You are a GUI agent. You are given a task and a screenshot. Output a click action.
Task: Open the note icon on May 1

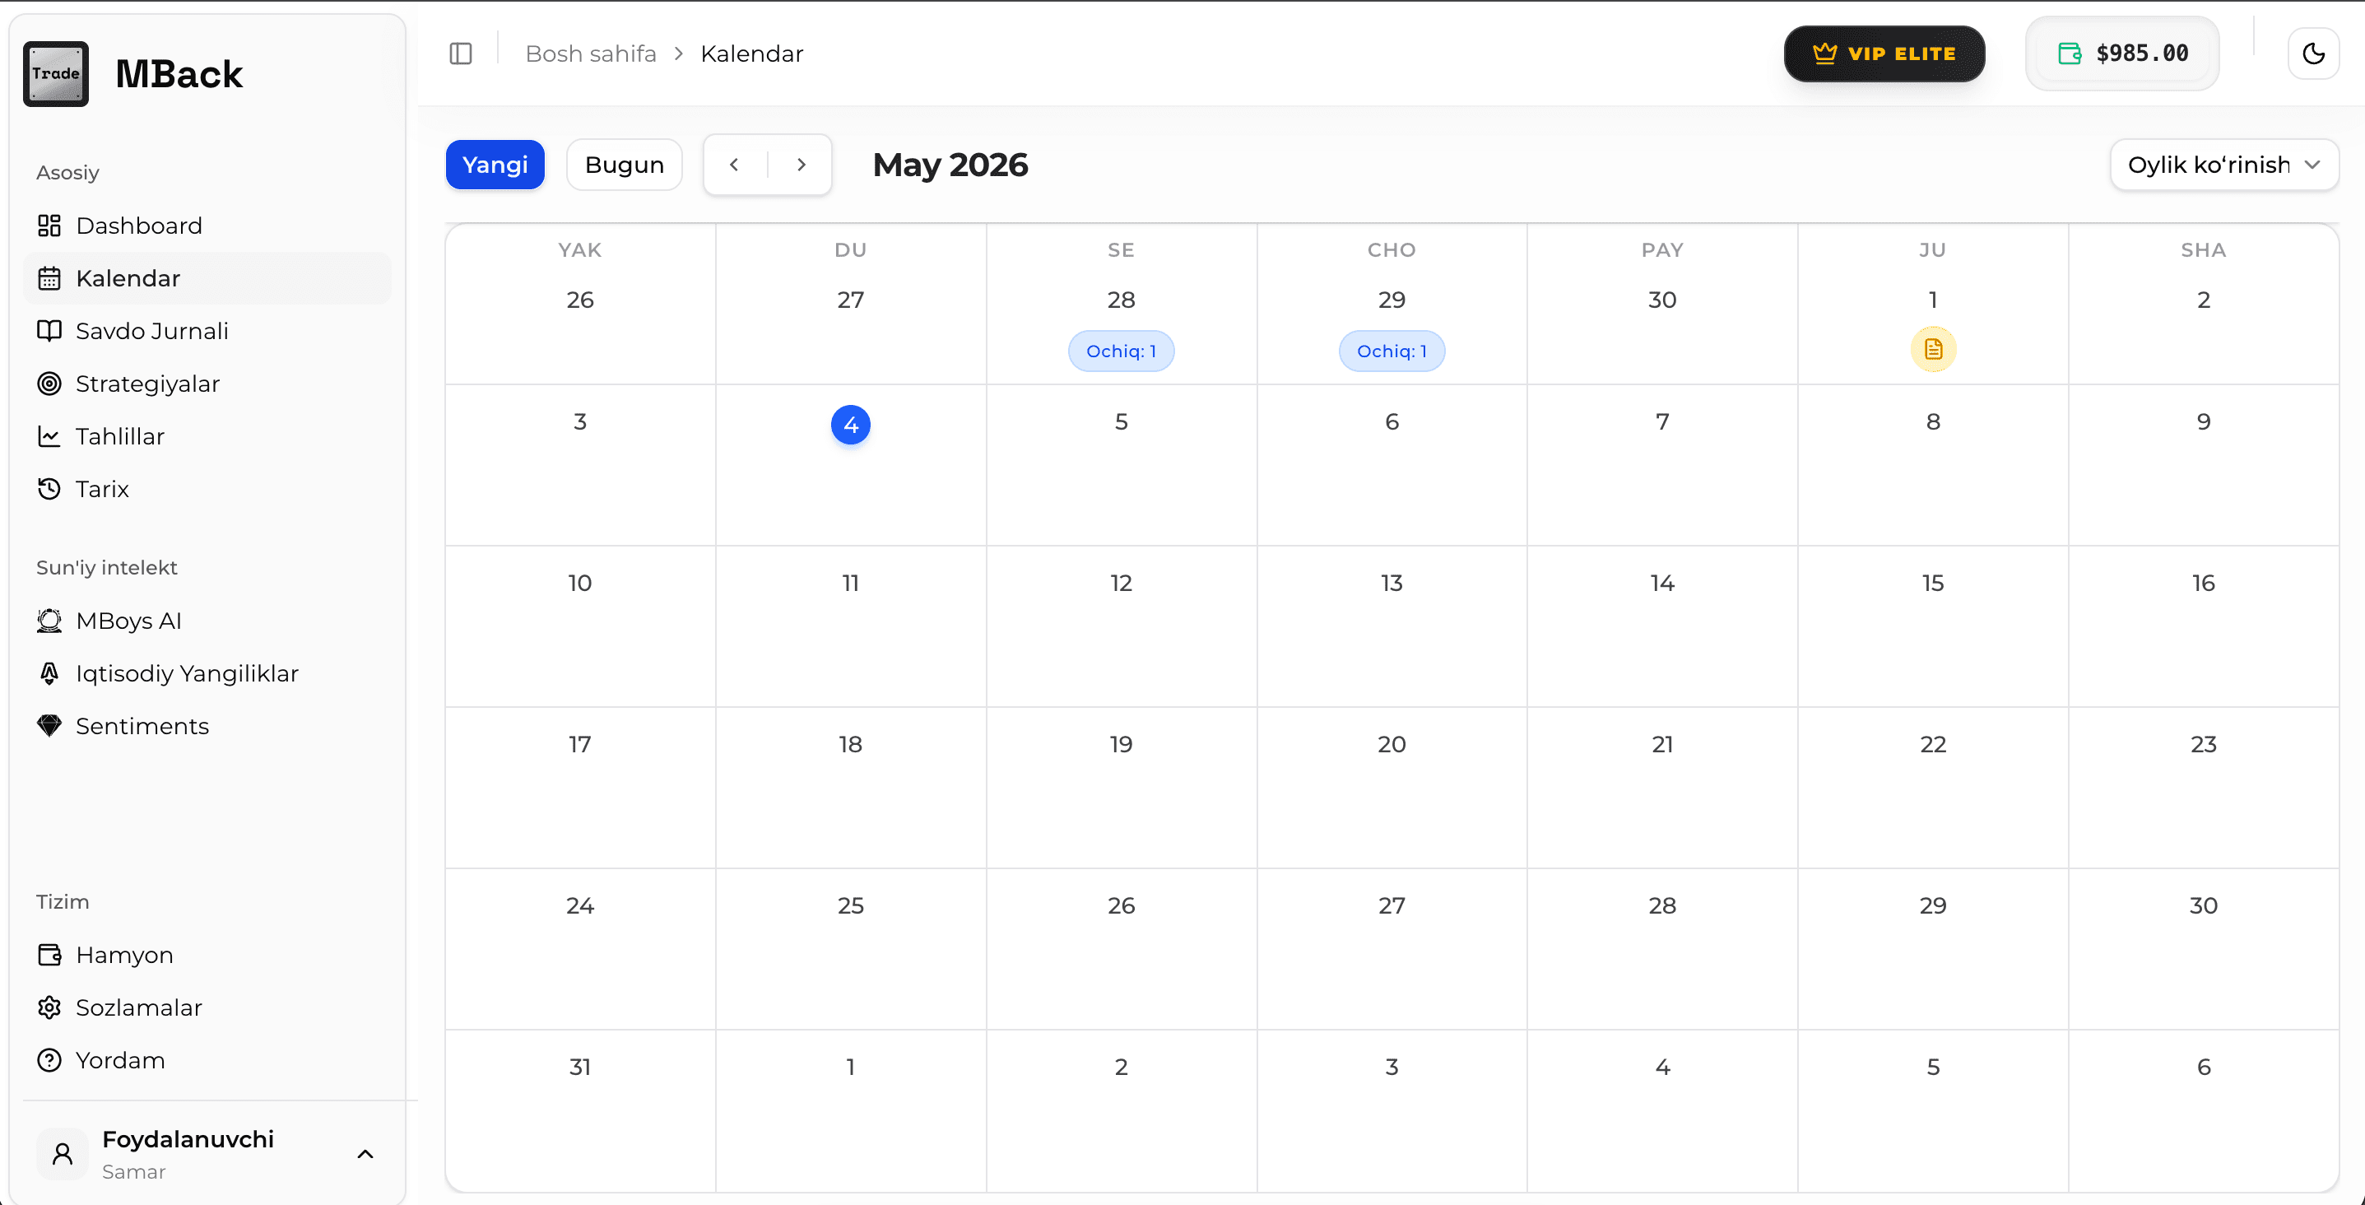click(x=1933, y=349)
